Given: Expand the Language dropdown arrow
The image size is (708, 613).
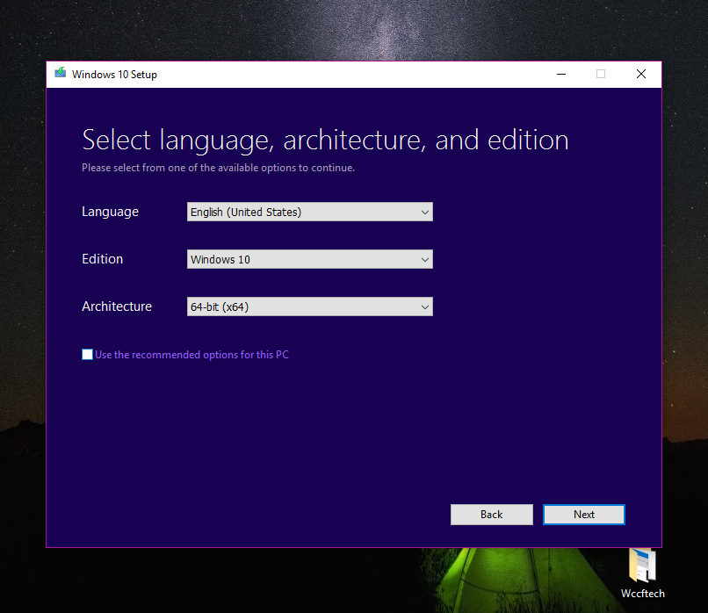Looking at the screenshot, I should (425, 212).
